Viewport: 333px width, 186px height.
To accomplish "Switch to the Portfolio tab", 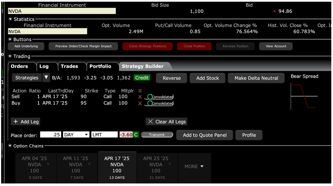I will click(100, 66).
